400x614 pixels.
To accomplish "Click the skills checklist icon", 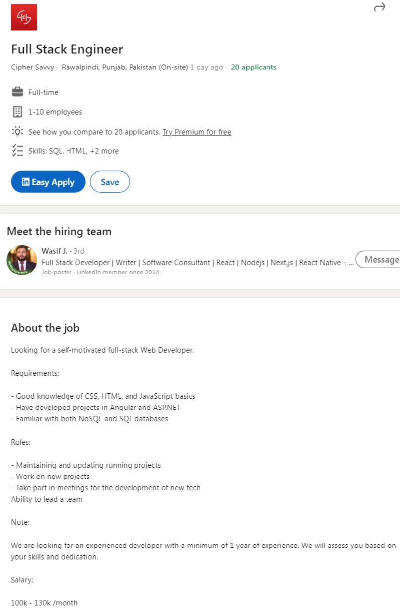I will (17, 151).
